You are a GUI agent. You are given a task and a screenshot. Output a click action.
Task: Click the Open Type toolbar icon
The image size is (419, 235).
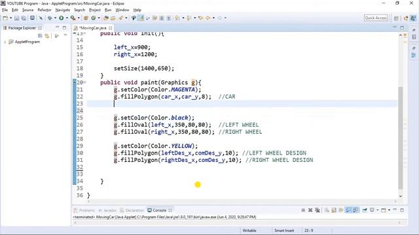coord(106,18)
